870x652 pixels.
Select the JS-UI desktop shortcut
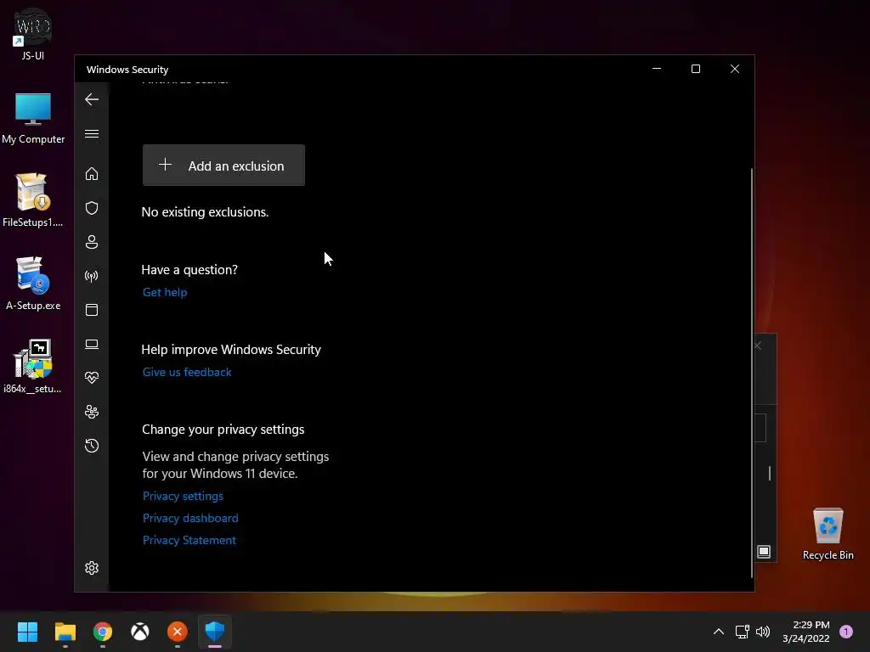[x=33, y=34]
